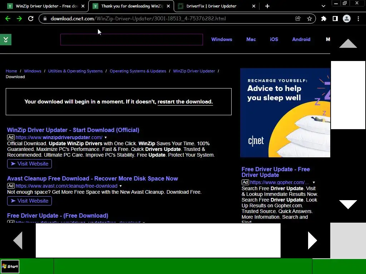Screen dimensions: 366x274
Task: Close the Thank you for downloading tab
Action: click(168, 6)
